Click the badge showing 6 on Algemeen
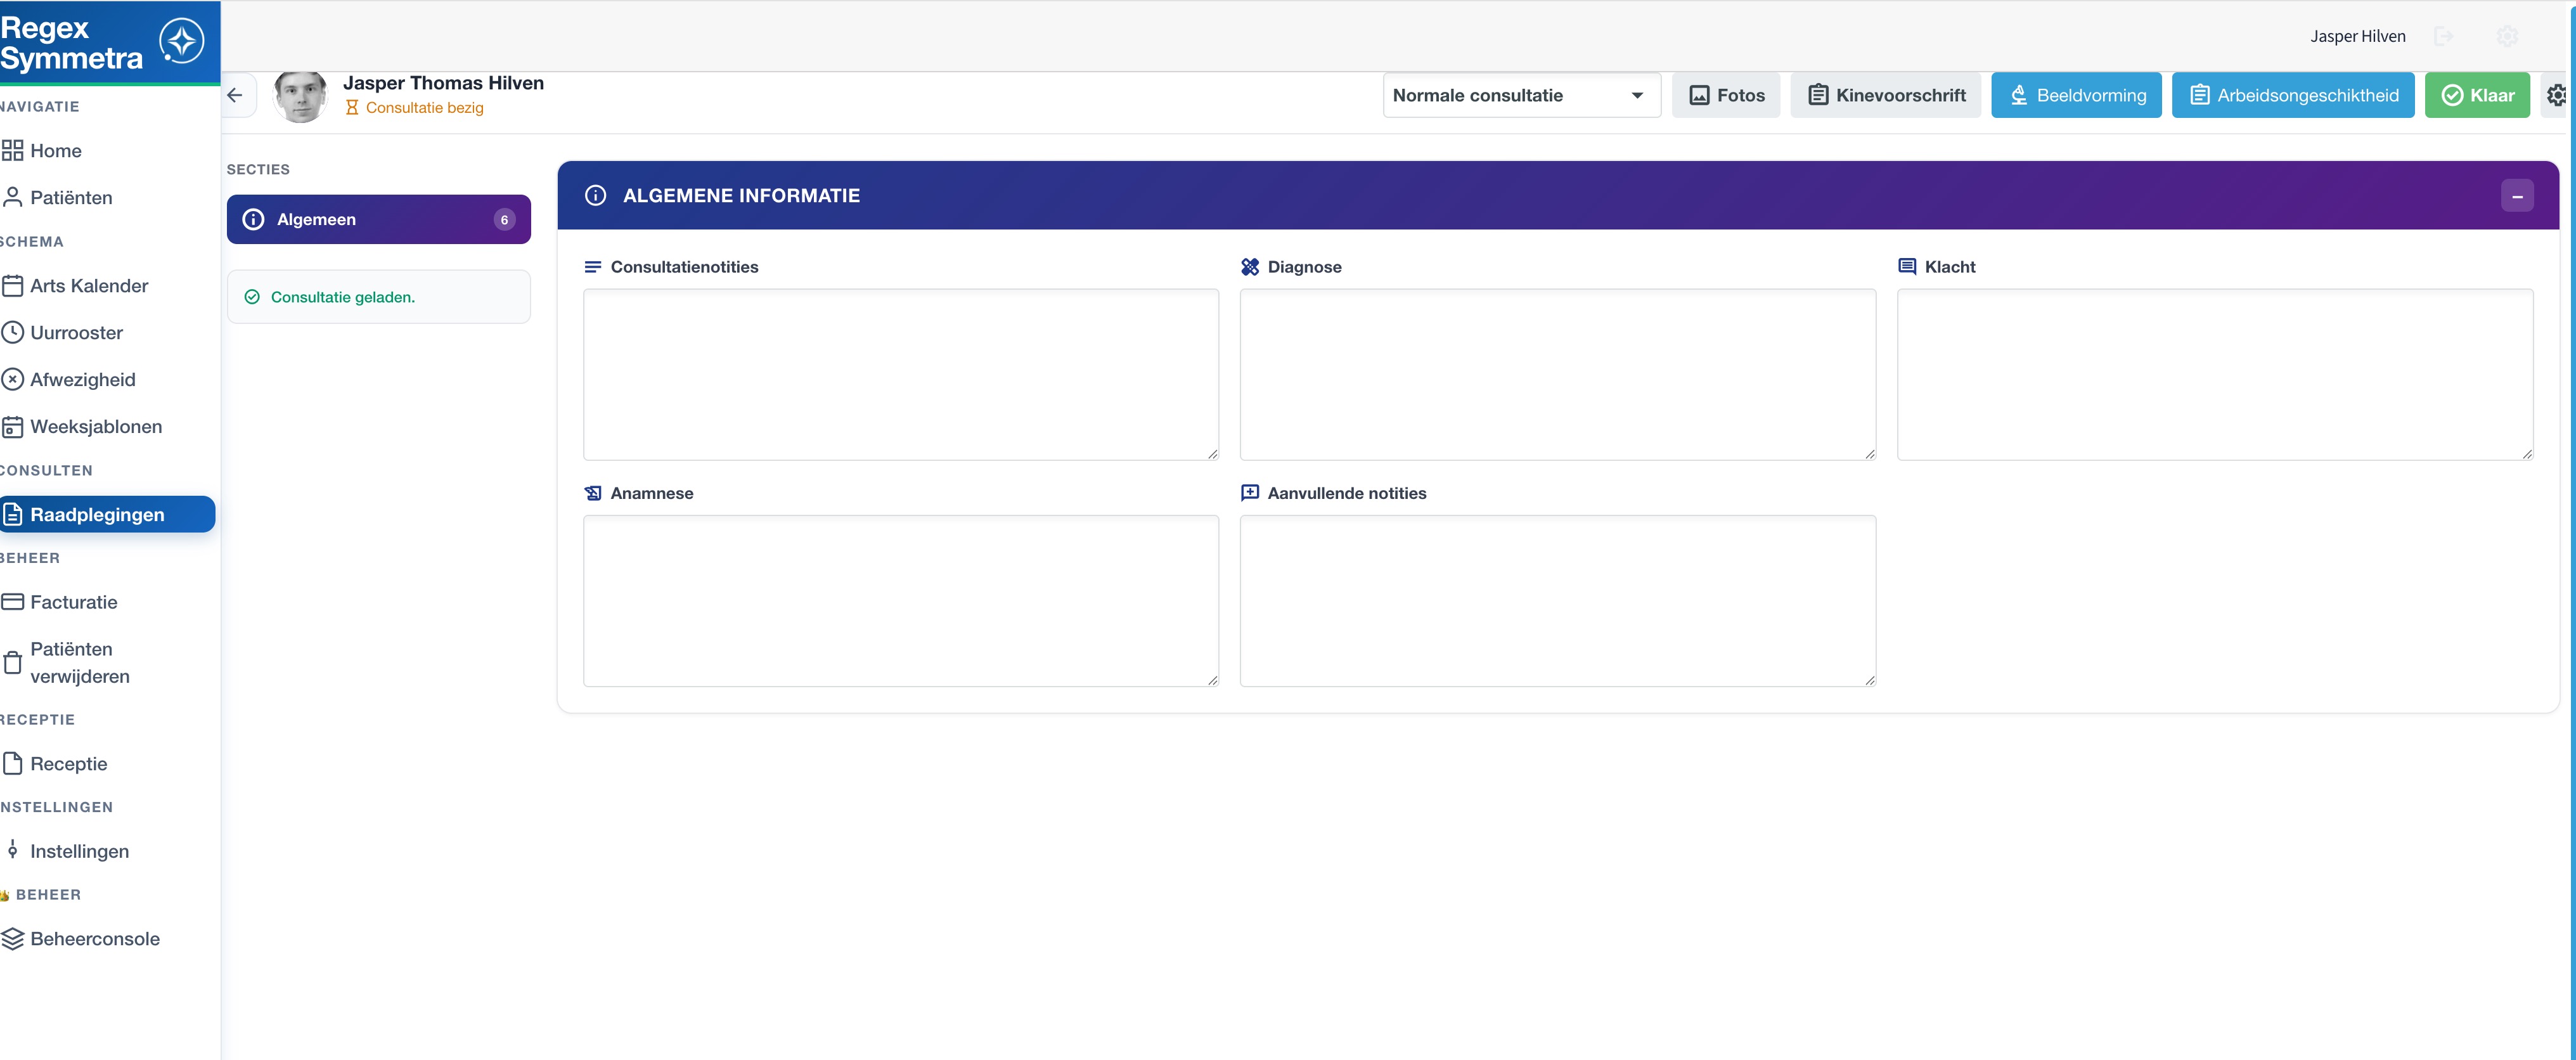The height and width of the screenshot is (1060, 2576). (504, 219)
